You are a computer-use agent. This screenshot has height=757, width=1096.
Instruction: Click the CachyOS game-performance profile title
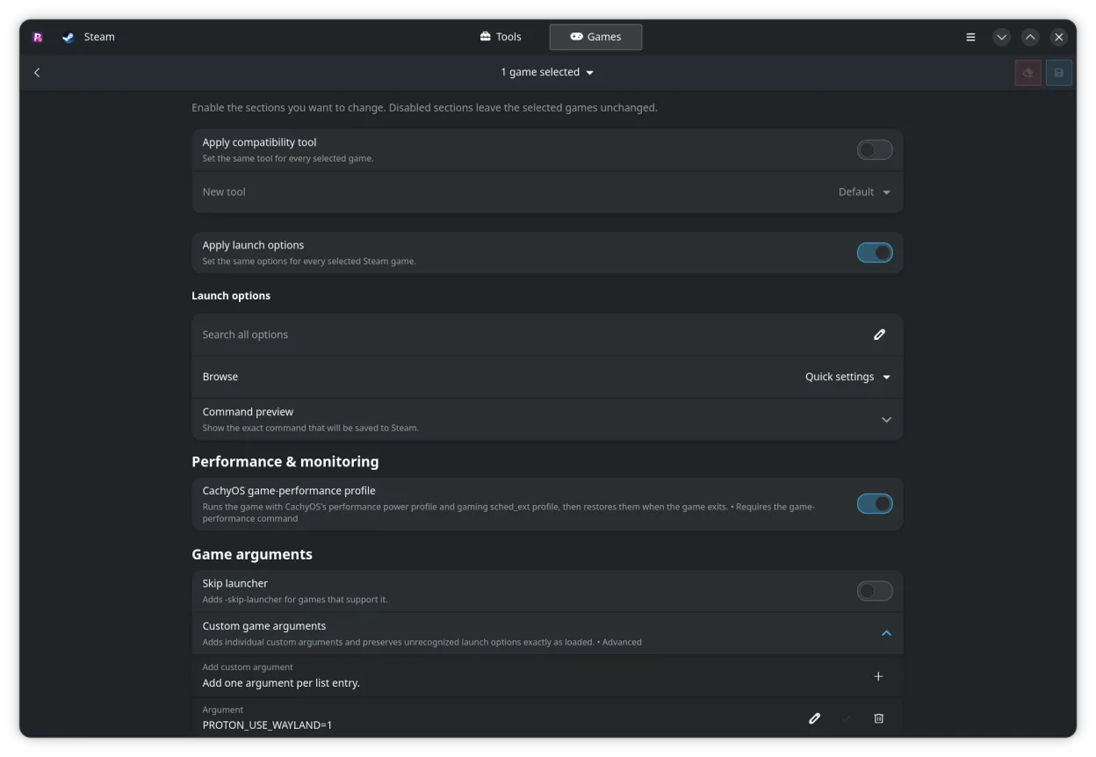289,491
